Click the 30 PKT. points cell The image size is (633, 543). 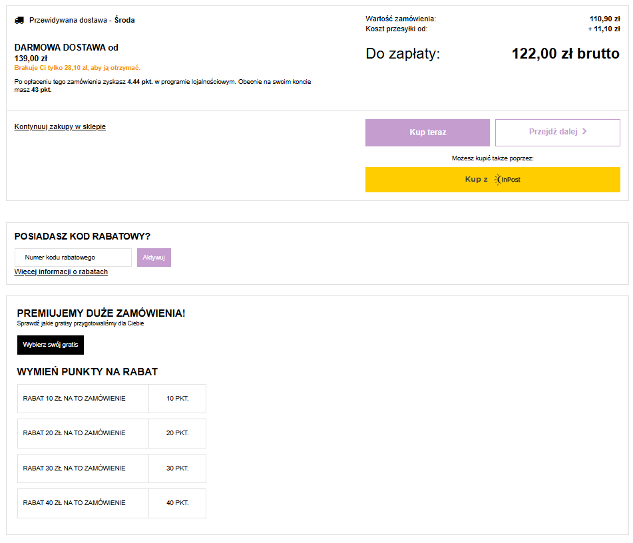click(x=178, y=468)
